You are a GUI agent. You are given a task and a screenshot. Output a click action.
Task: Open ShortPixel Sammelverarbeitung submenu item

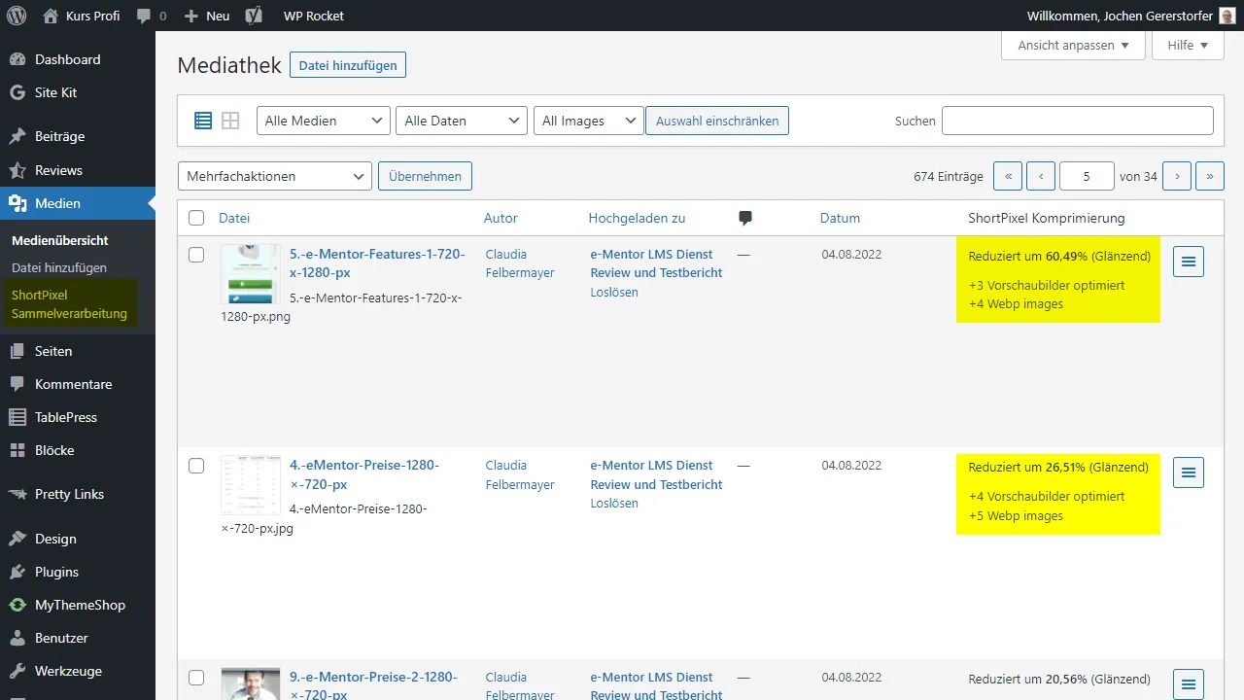click(69, 303)
